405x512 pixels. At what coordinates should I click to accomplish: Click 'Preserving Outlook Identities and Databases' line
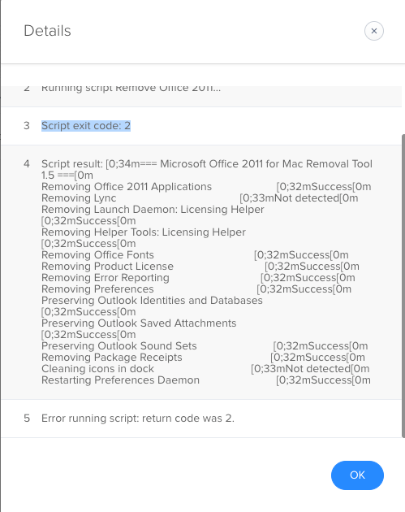coord(152,301)
